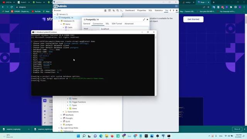247x139 pixels.
Task: Open YouTube bookmark in Chrome bar
Action: 36,11
